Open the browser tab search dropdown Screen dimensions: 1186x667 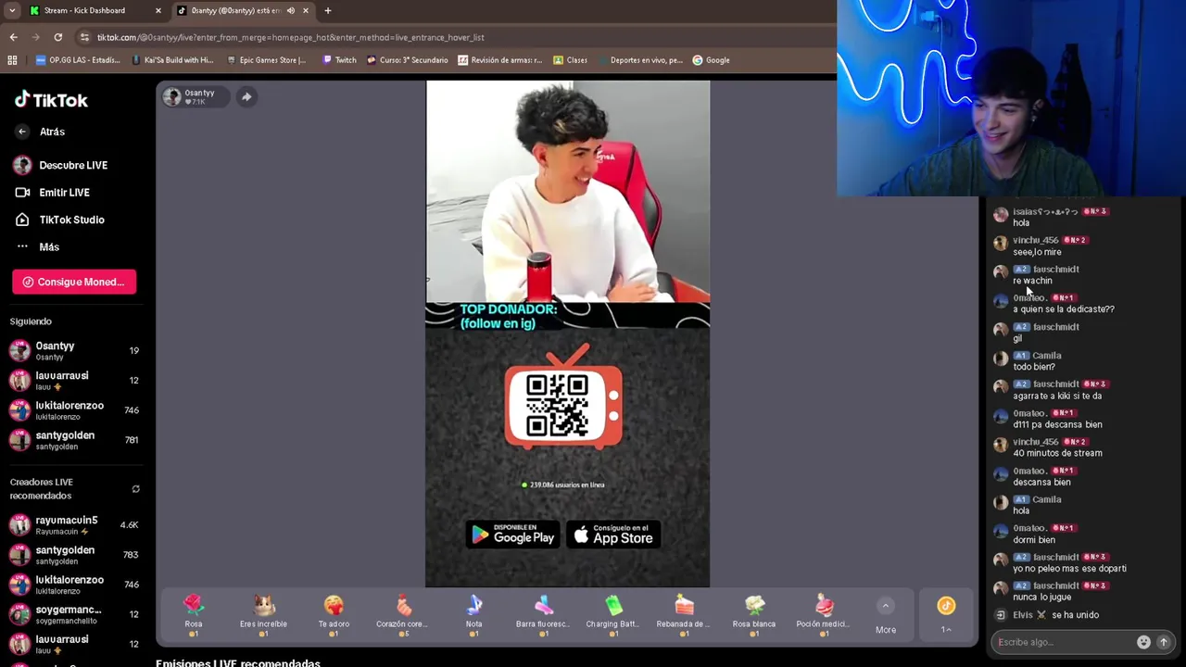(12, 10)
